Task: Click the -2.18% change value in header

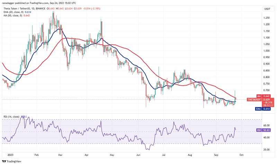Action: (x=96, y=8)
